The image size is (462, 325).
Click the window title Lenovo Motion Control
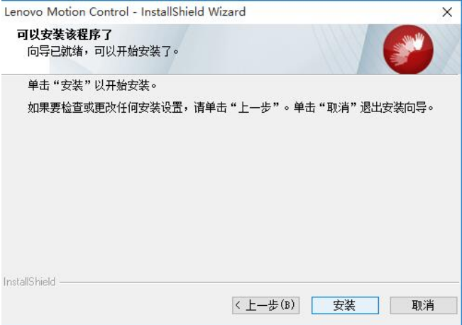(67, 12)
